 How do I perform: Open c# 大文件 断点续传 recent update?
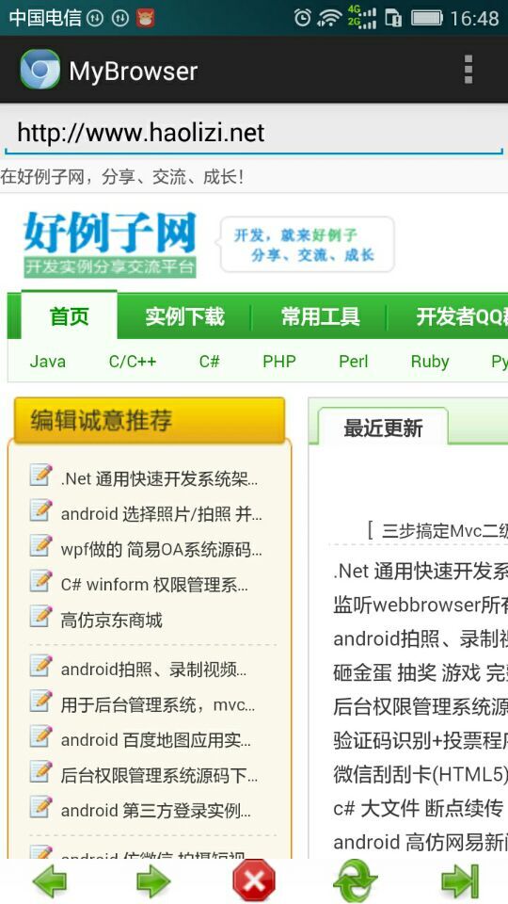[418, 808]
